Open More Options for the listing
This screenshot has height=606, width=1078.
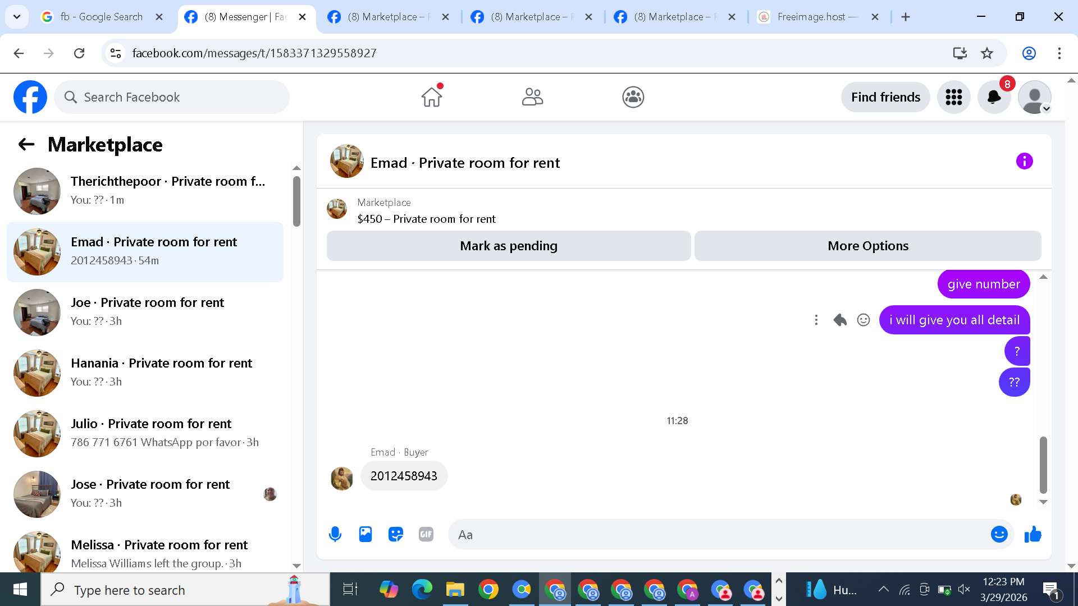868,246
